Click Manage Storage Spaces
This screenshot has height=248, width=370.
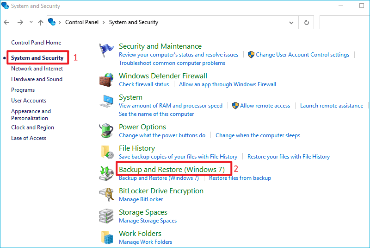(x=148, y=221)
